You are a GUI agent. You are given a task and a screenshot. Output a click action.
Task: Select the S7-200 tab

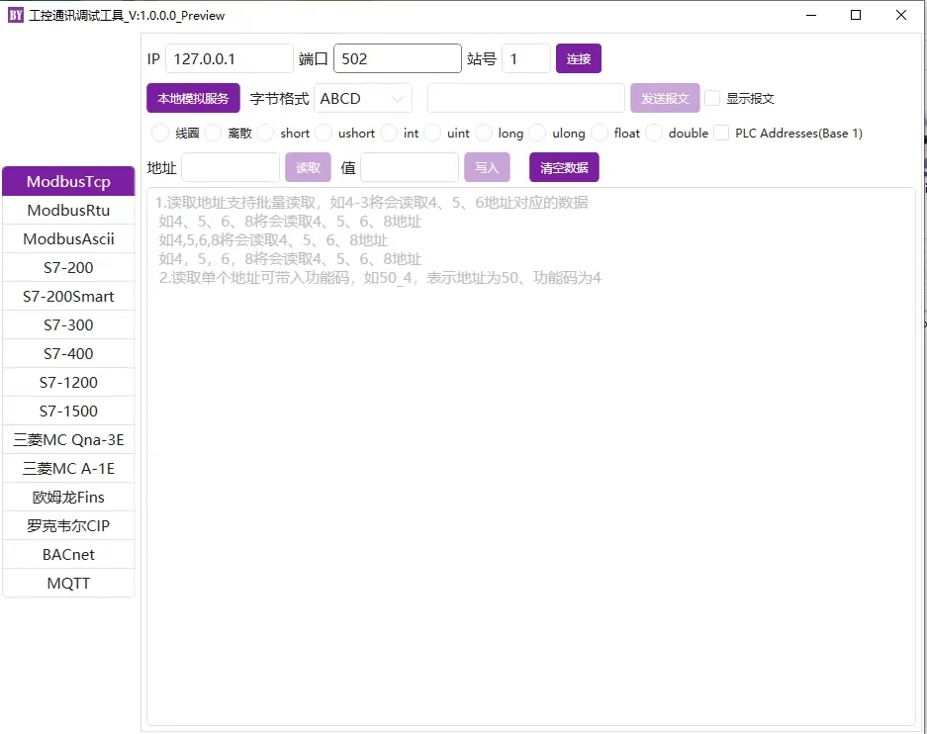68,268
